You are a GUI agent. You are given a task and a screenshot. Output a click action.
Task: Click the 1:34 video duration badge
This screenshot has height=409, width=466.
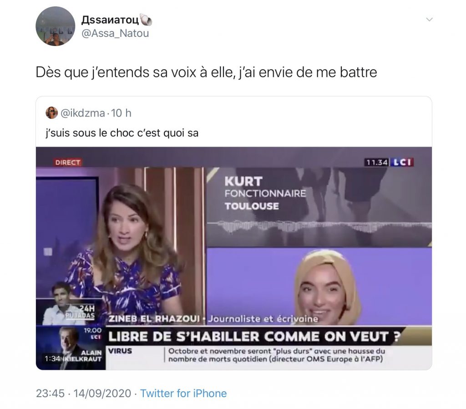(52, 359)
